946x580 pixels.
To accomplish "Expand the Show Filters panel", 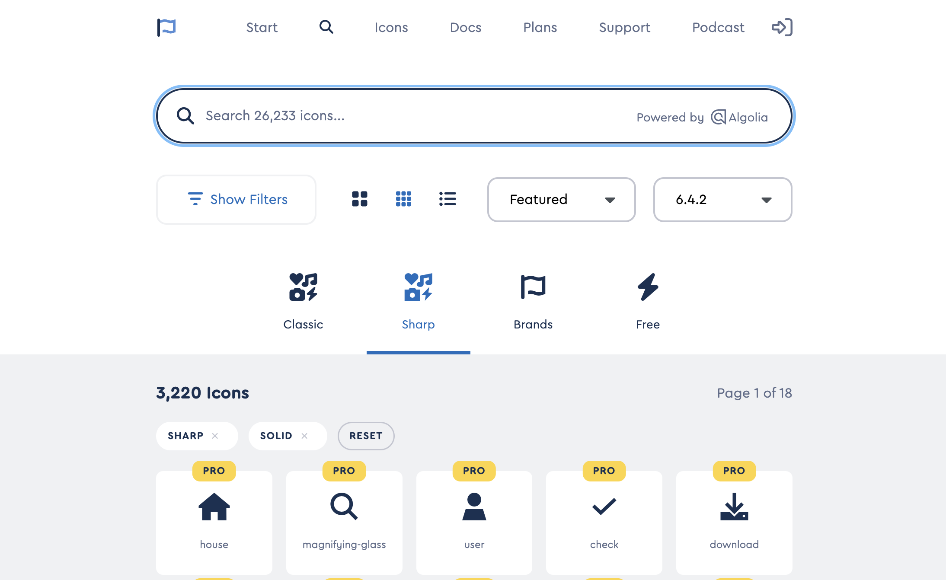I will tap(236, 199).
